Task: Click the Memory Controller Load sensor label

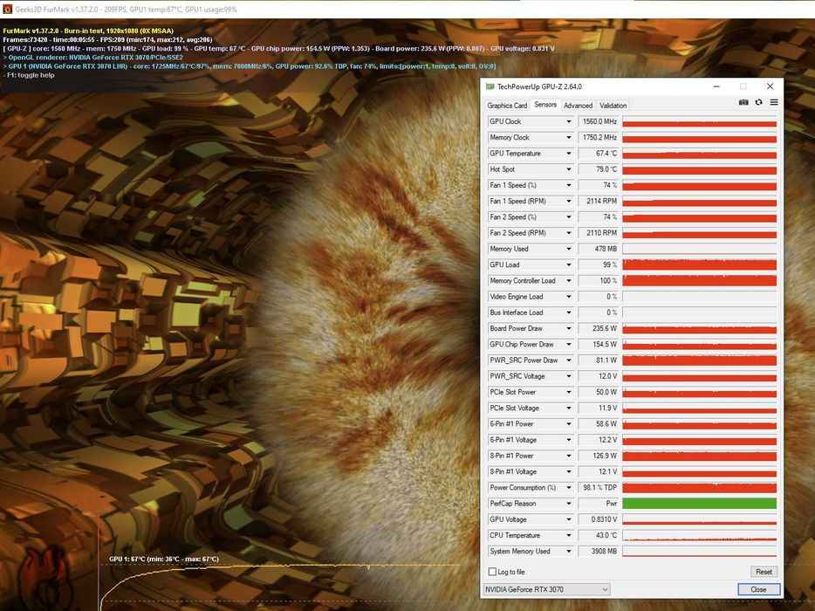Action: pos(523,281)
